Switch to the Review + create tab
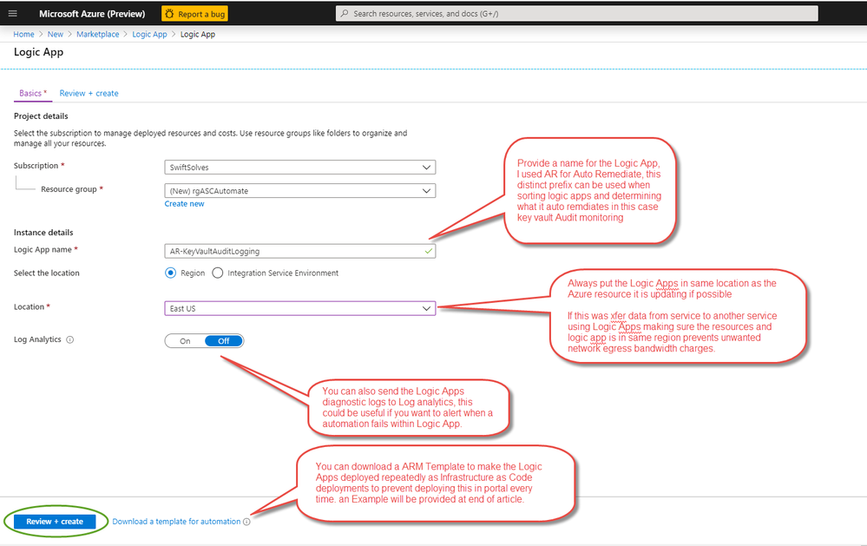This screenshot has height=546, width=867. click(x=89, y=94)
